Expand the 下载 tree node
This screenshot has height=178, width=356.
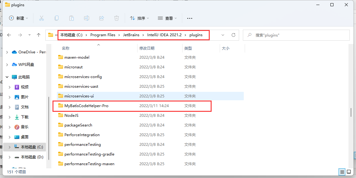pos(10,117)
